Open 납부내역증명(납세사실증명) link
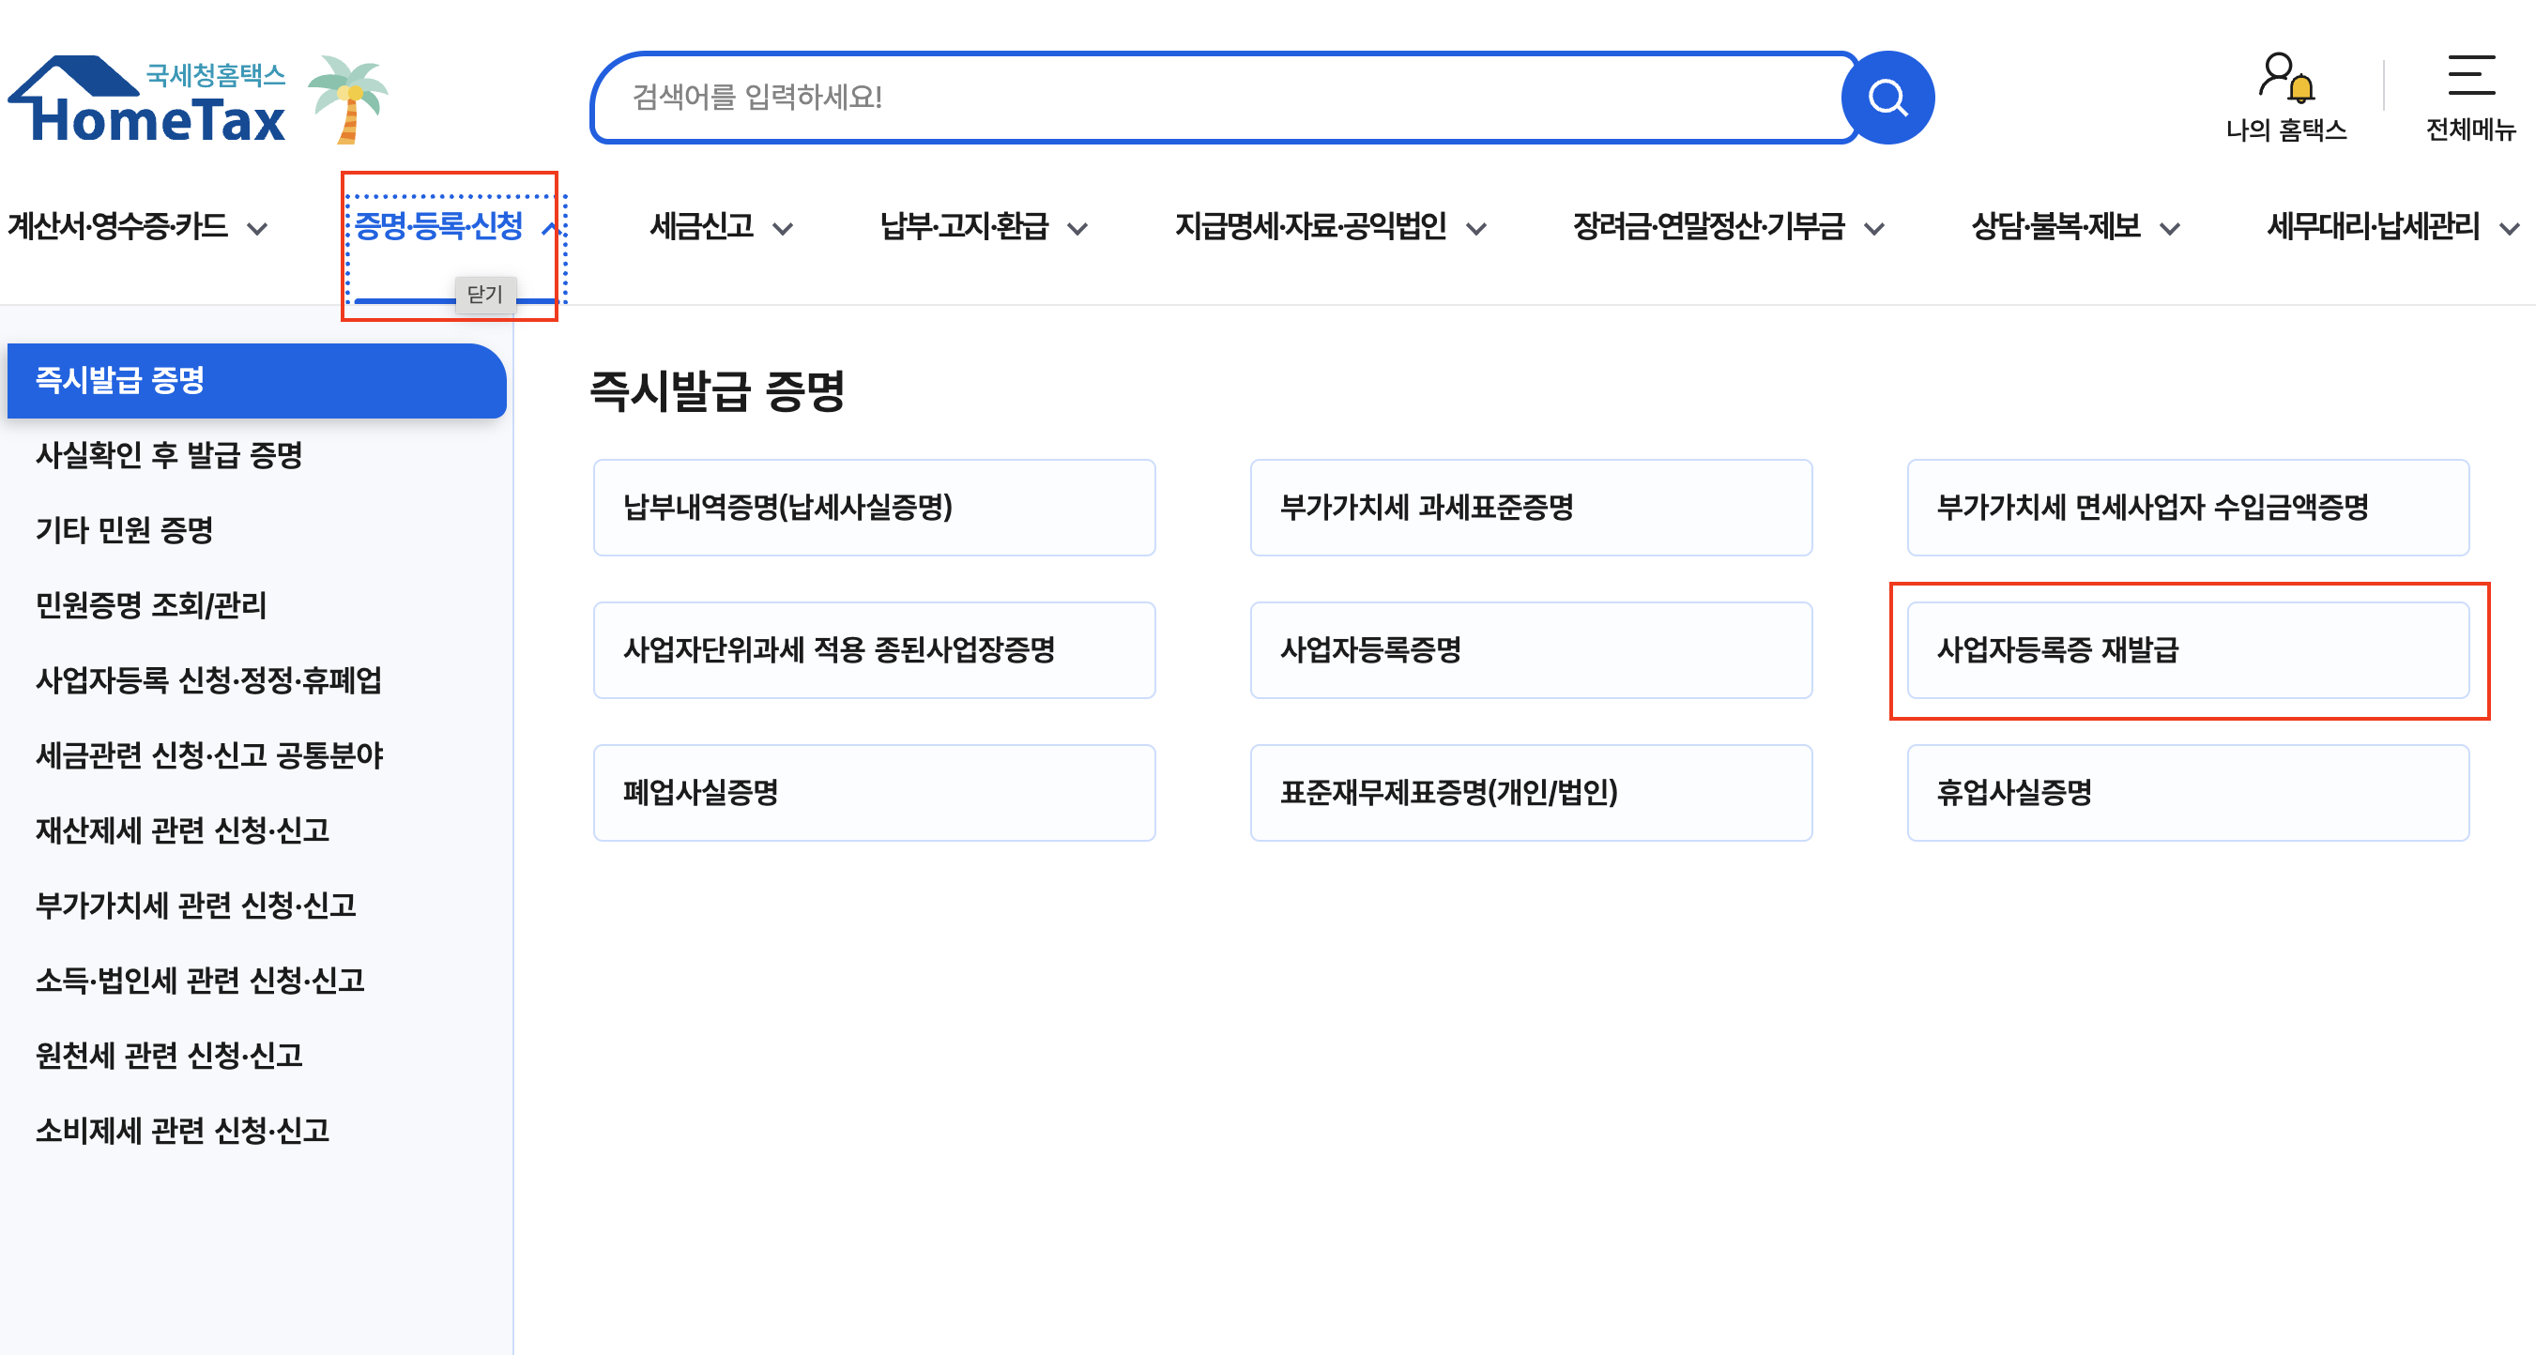This screenshot has width=2536, height=1355. [x=873, y=508]
